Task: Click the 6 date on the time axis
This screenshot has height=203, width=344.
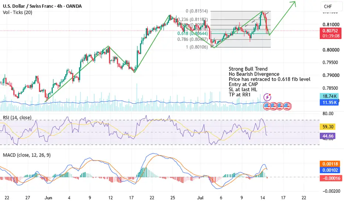Action: pyautogui.click(x=221, y=198)
